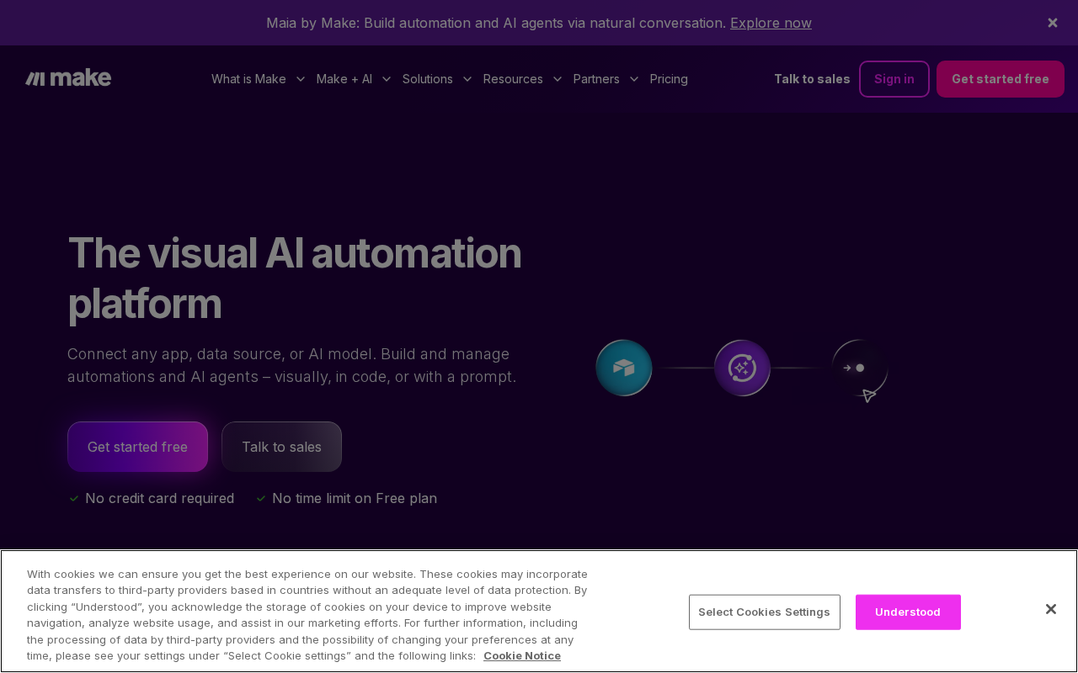1078x673 pixels.
Task: Click hero Talk to sales button
Action: (281, 447)
